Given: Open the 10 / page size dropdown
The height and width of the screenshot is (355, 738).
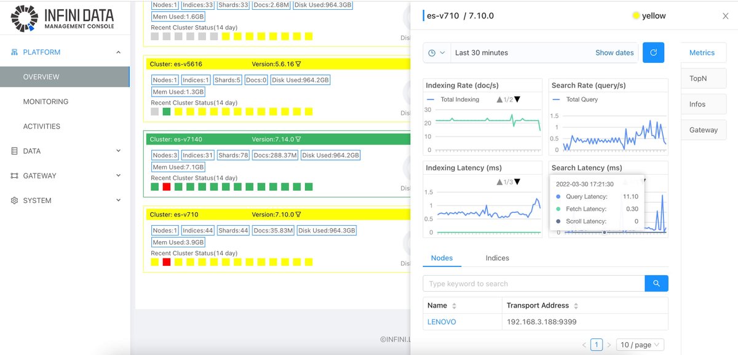Looking at the screenshot, I should click(x=640, y=345).
